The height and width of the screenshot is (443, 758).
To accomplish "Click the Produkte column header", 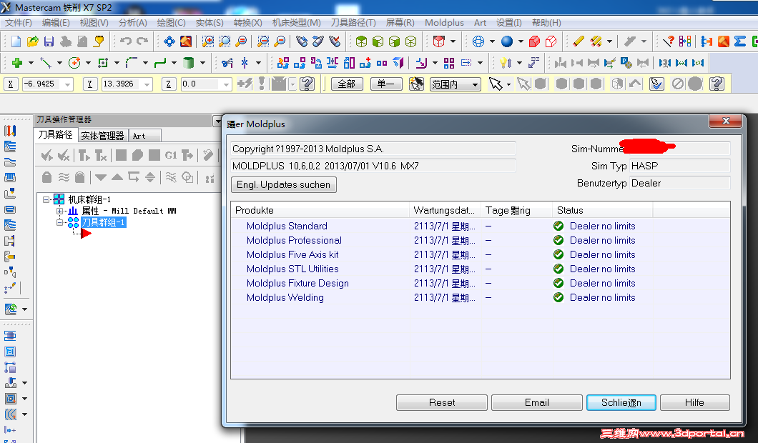I will pos(320,210).
